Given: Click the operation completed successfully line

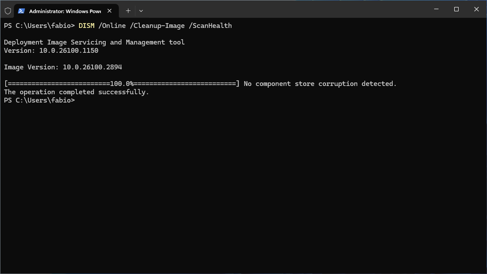Looking at the screenshot, I should [x=76, y=92].
